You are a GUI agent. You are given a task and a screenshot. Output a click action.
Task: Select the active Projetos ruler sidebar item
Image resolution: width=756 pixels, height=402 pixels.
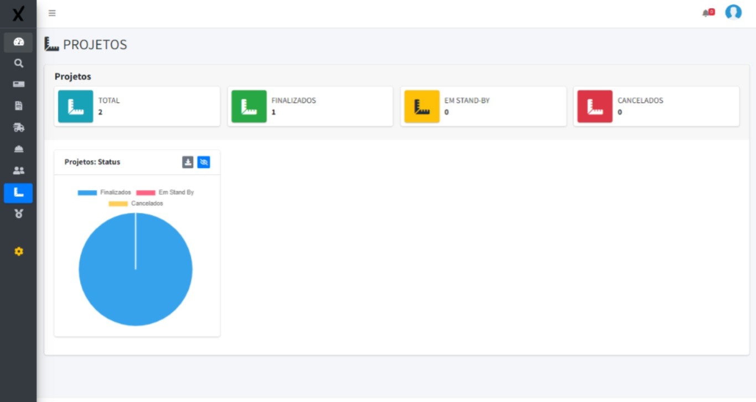[x=18, y=192]
